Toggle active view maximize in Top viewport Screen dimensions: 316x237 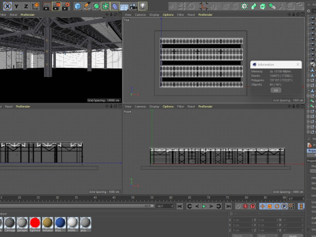click(302, 14)
